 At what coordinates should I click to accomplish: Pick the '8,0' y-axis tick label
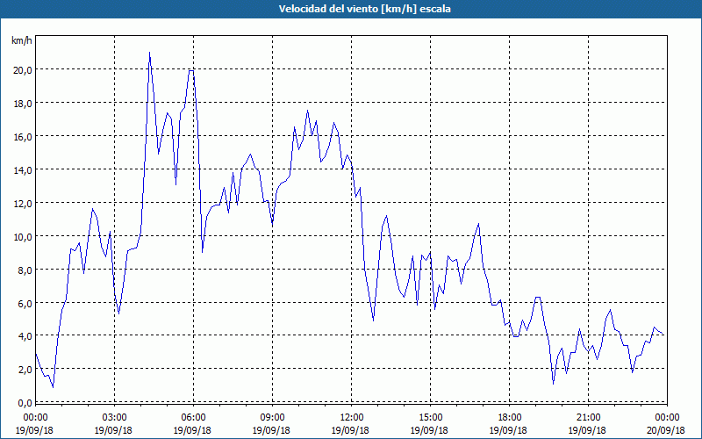click(x=25, y=270)
